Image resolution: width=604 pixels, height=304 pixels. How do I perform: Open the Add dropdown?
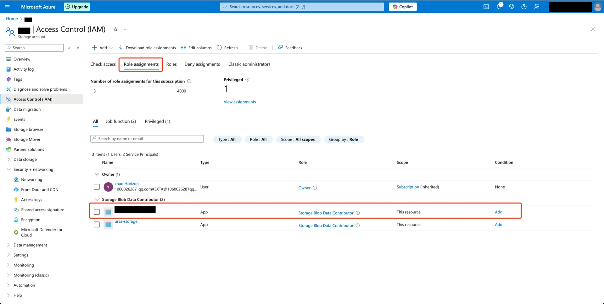(x=103, y=48)
